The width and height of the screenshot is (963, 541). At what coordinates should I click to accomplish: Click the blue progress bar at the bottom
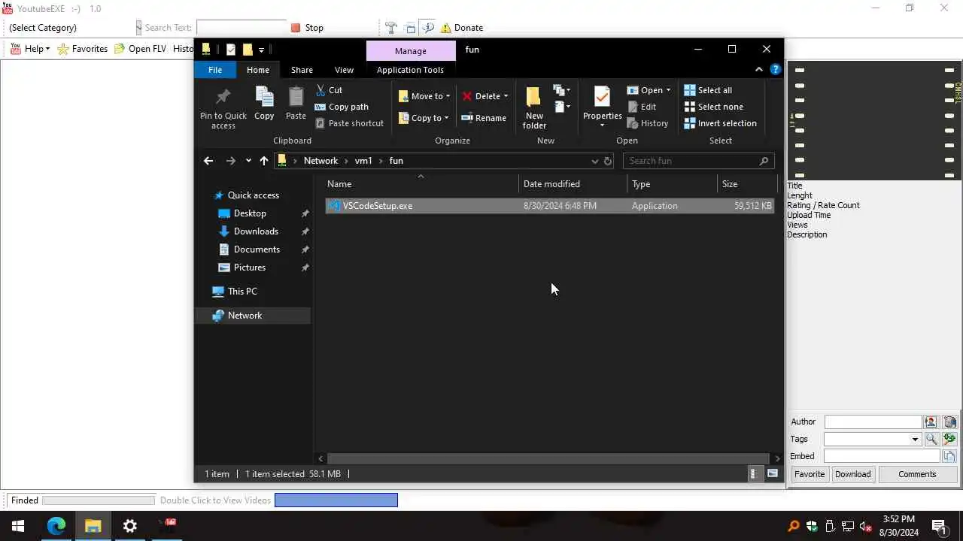pyautogui.click(x=336, y=500)
